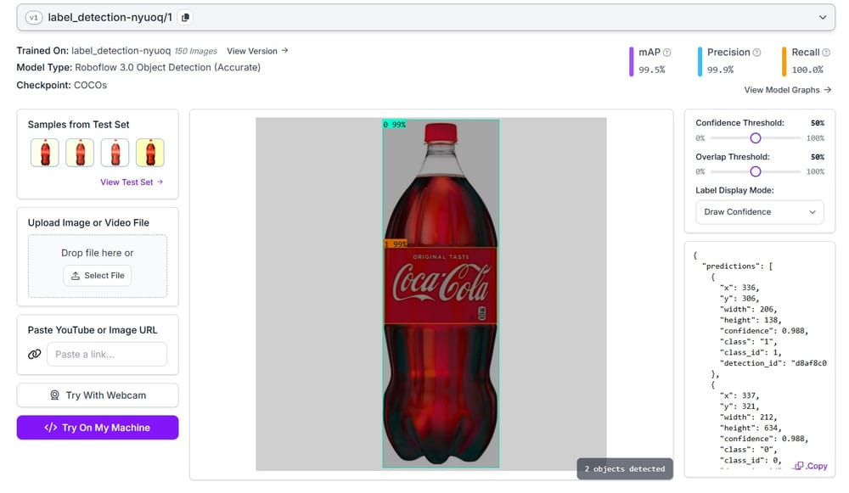The image size is (849, 493).
Task: Click the View Version link
Action: coord(252,51)
